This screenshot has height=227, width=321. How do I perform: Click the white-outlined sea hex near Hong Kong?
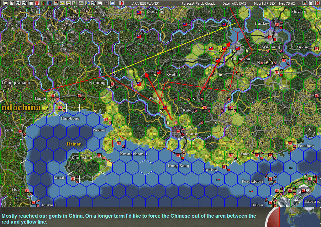click(145, 167)
